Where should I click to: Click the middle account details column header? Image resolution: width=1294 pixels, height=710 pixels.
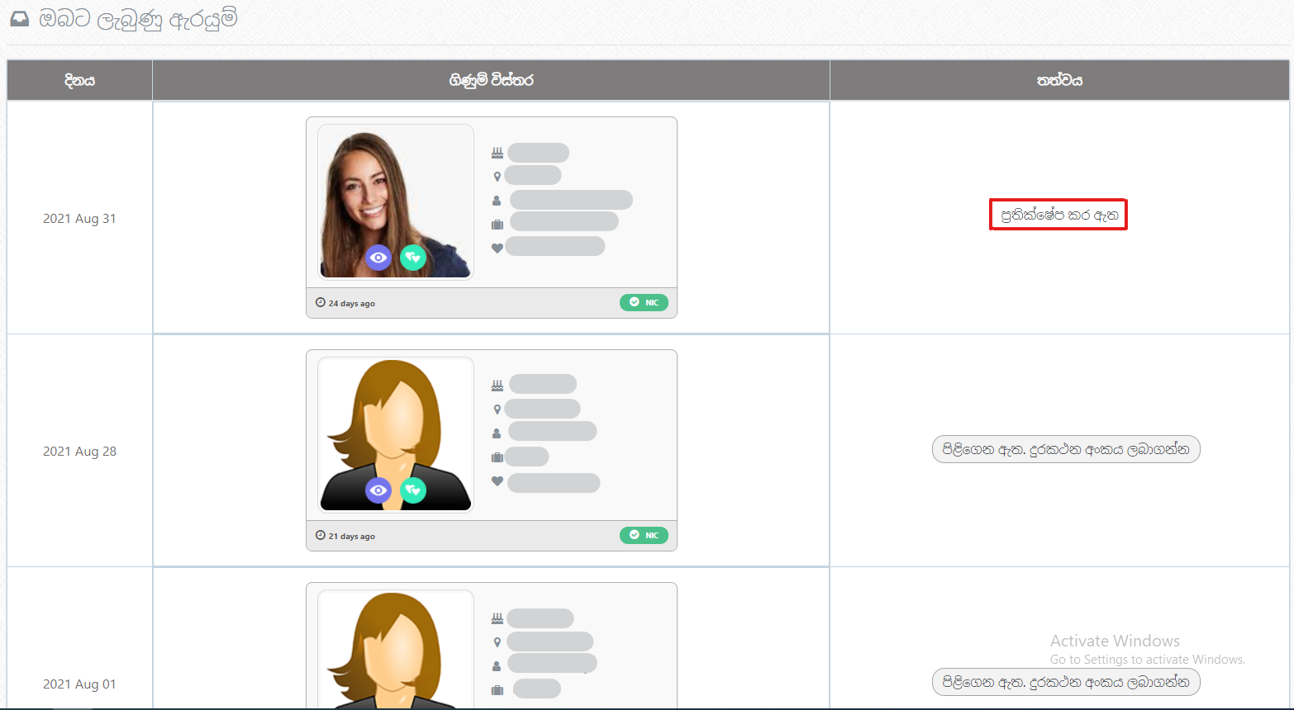click(491, 80)
